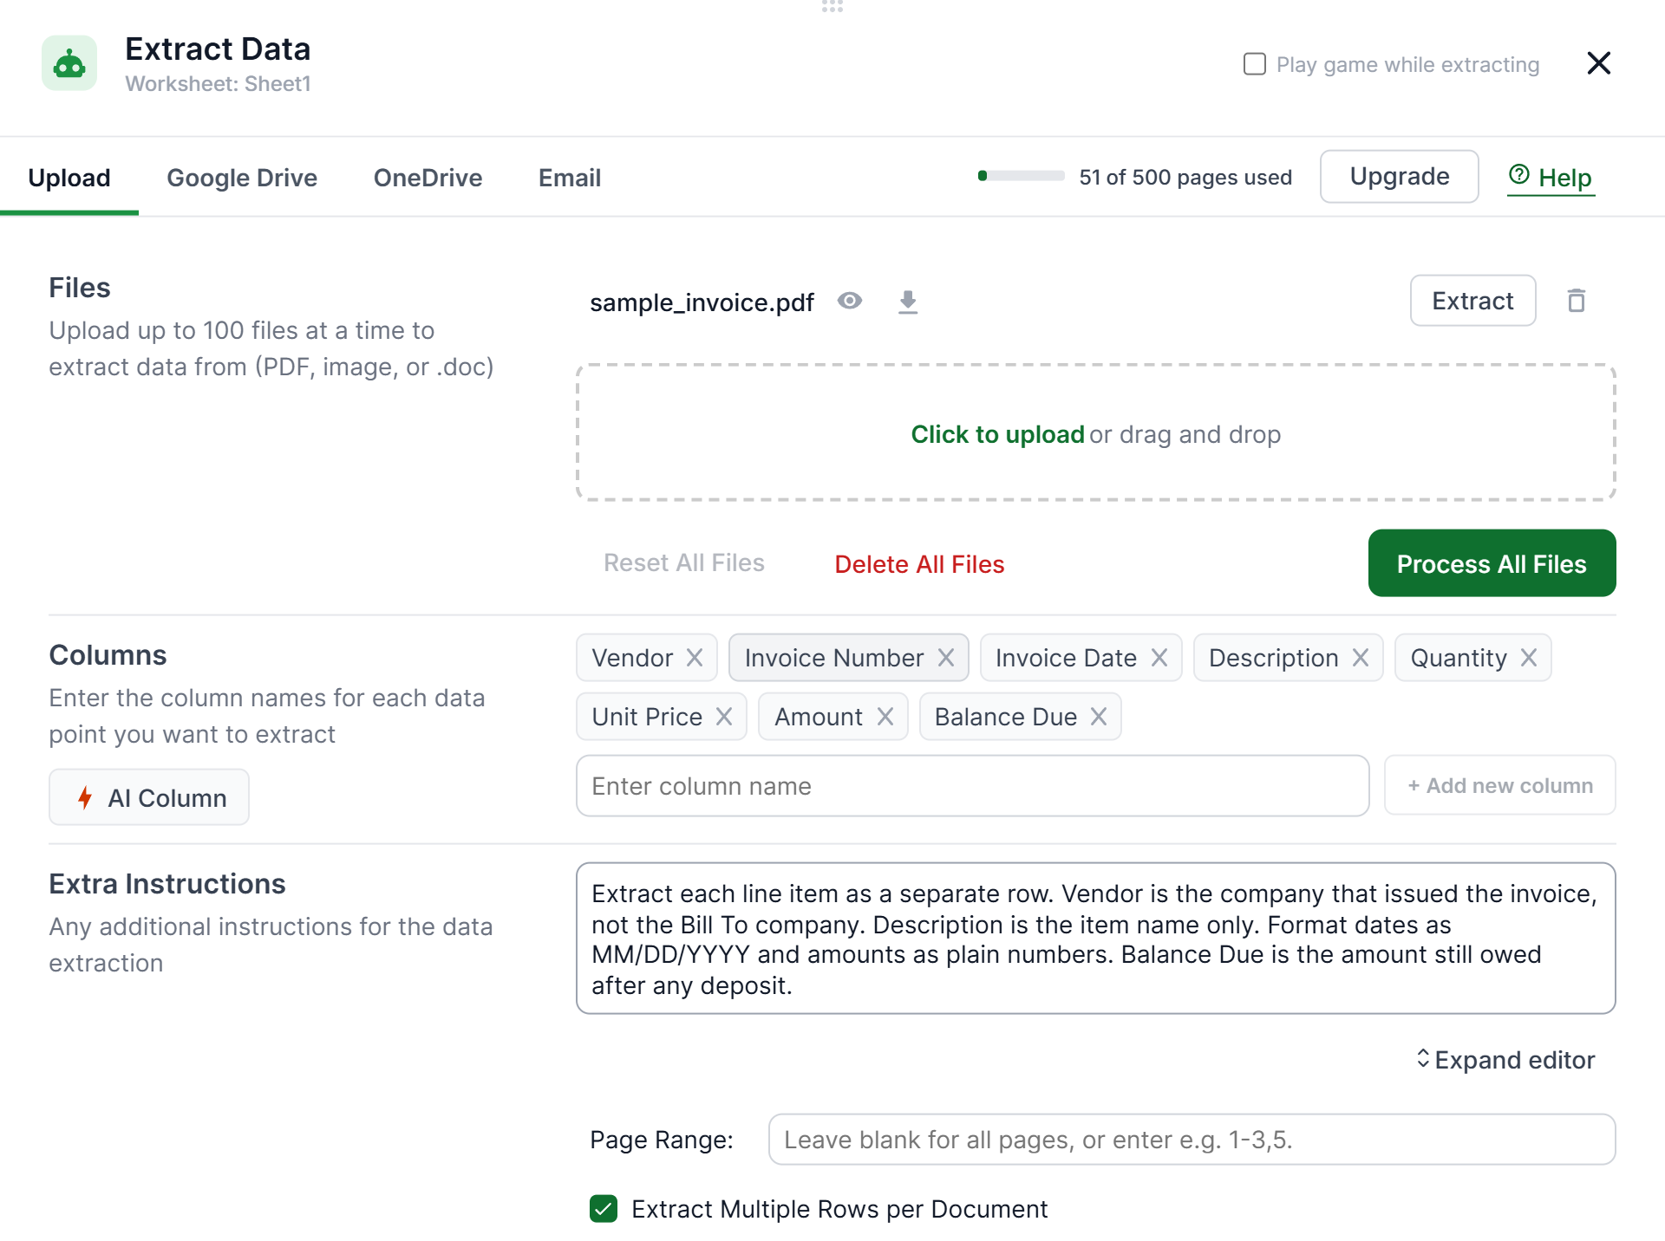
Task: Remove the Balance Due column tag
Action: [1099, 717]
